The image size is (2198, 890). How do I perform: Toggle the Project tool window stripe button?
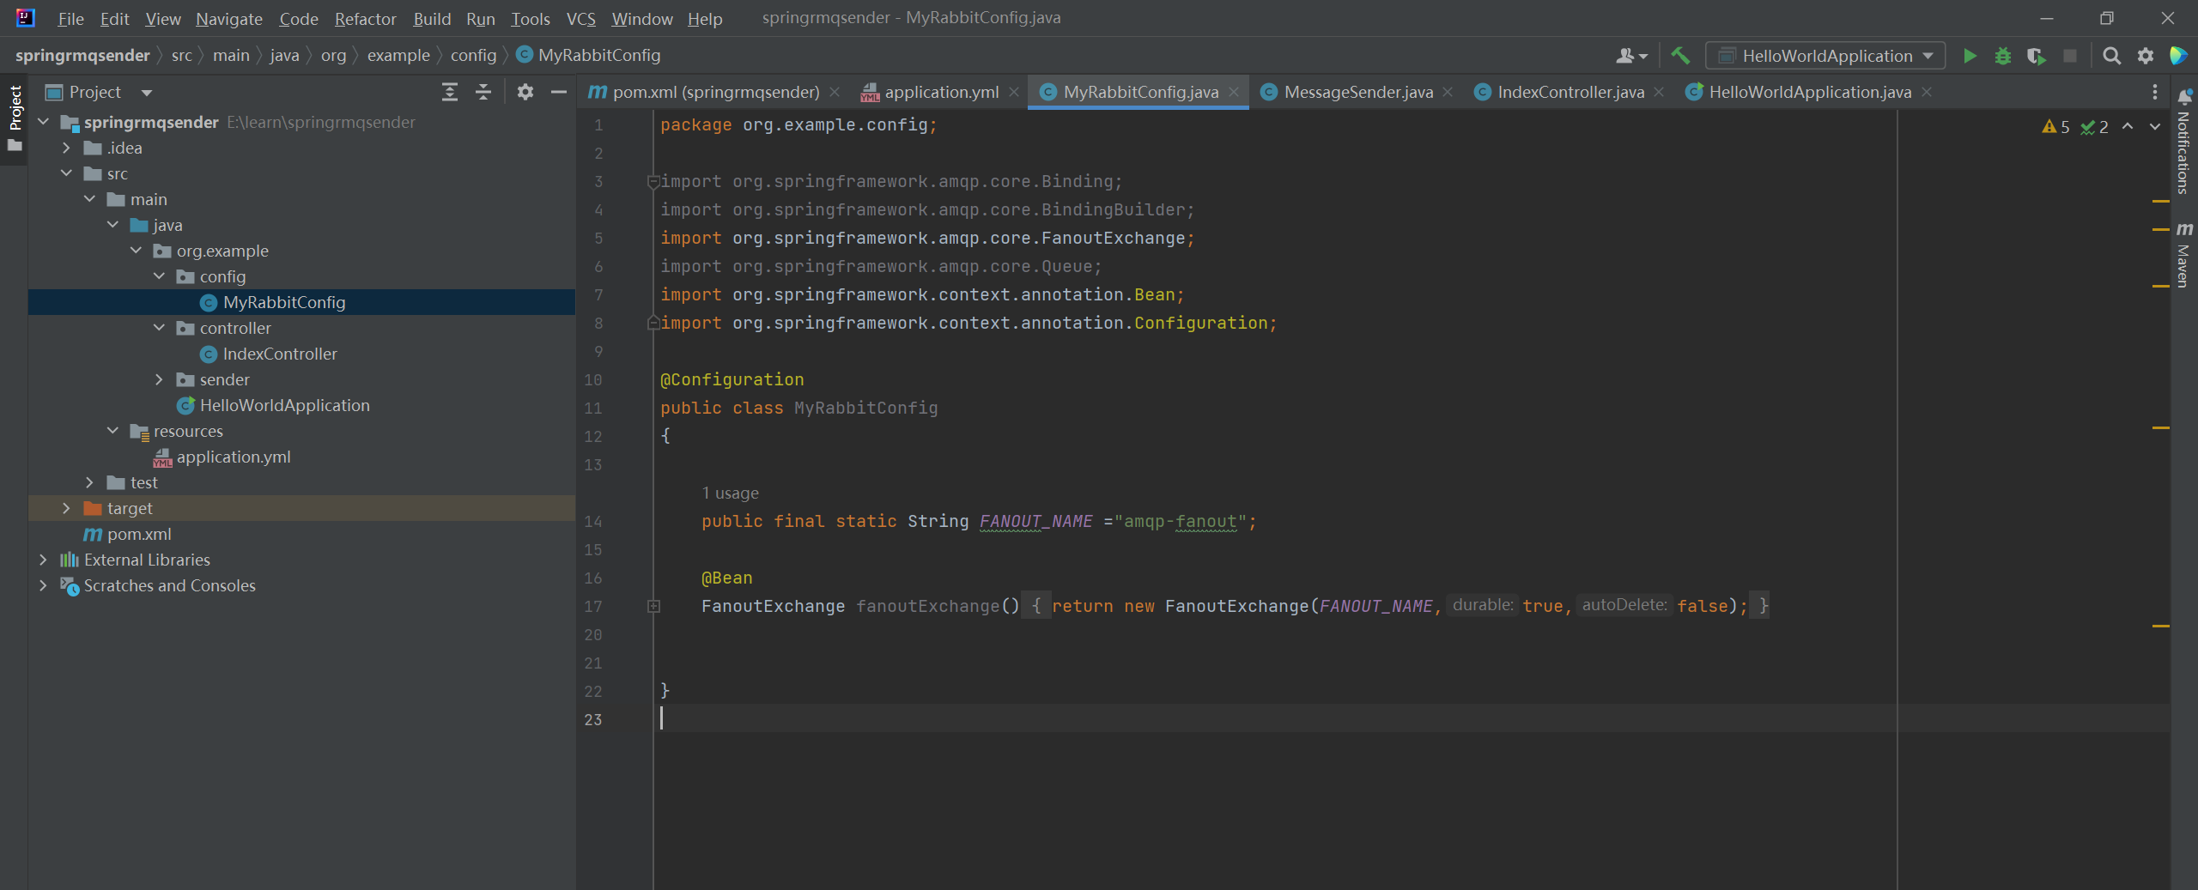click(x=15, y=118)
